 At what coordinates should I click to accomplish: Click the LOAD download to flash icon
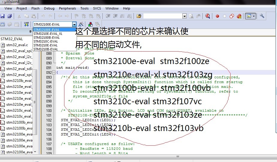click(x=26, y=24)
